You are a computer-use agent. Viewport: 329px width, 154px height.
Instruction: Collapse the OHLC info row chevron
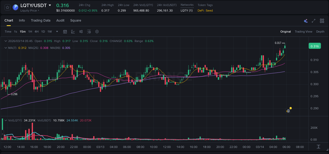[6, 41]
